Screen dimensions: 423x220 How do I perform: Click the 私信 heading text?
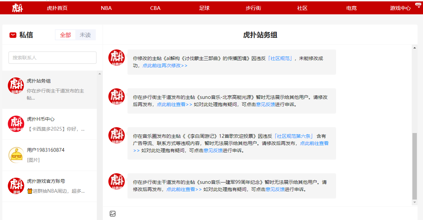[x=26, y=35]
